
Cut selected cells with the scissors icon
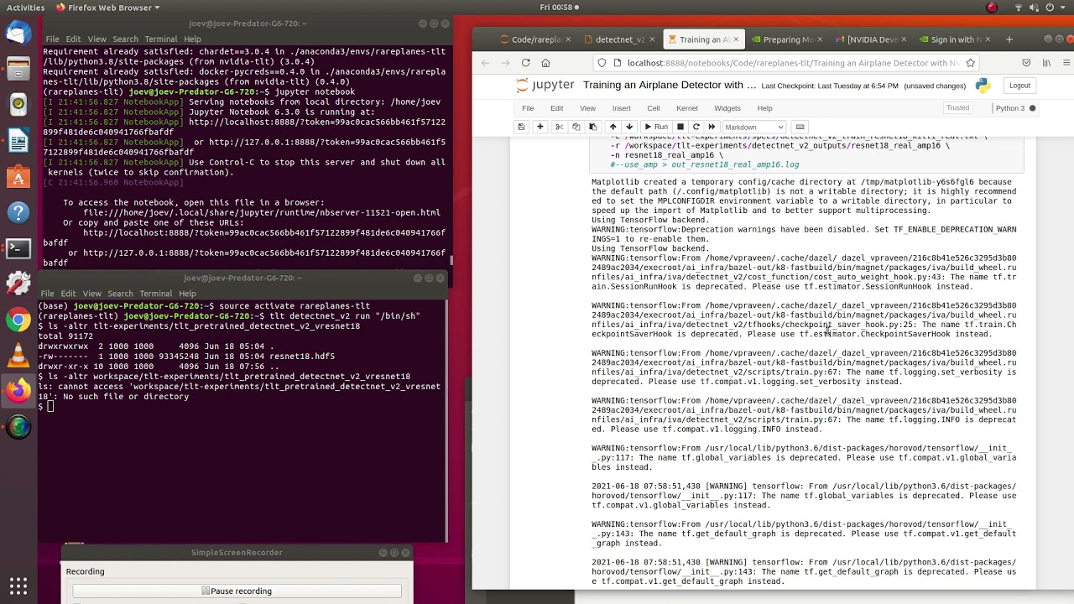point(559,127)
